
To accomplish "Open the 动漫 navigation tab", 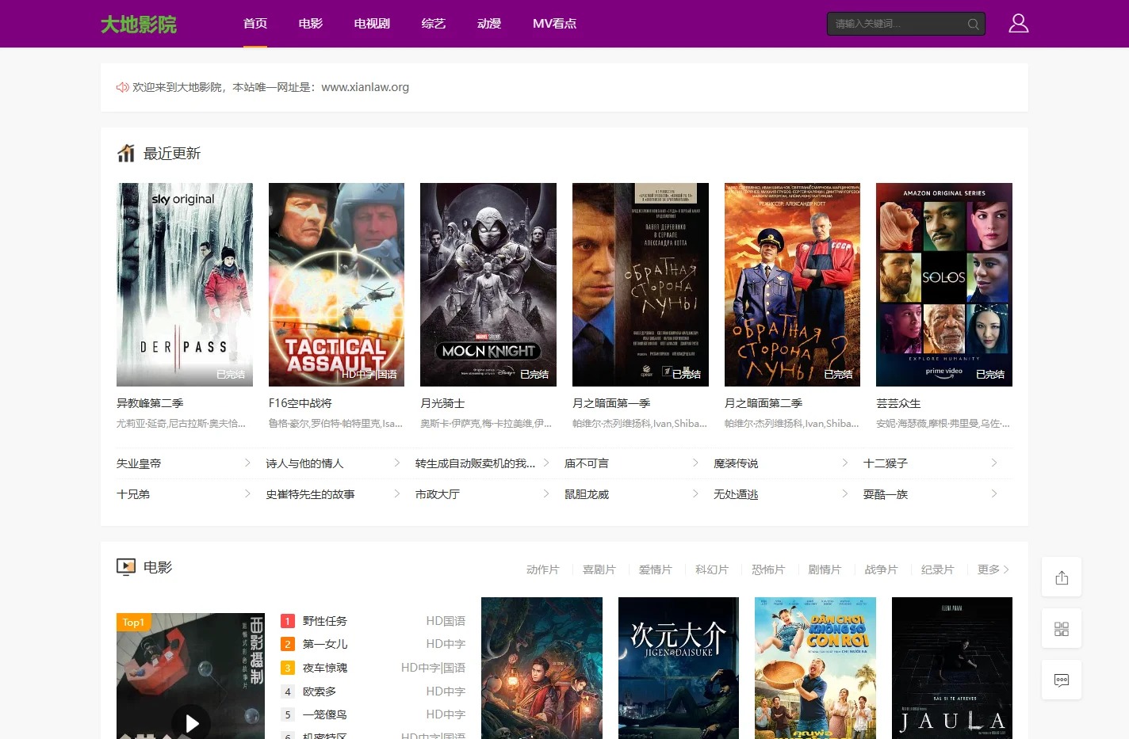I will pos(489,24).
